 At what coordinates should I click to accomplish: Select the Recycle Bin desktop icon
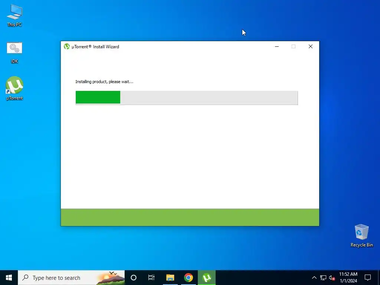pyautogui.click(x=361, y=236)
